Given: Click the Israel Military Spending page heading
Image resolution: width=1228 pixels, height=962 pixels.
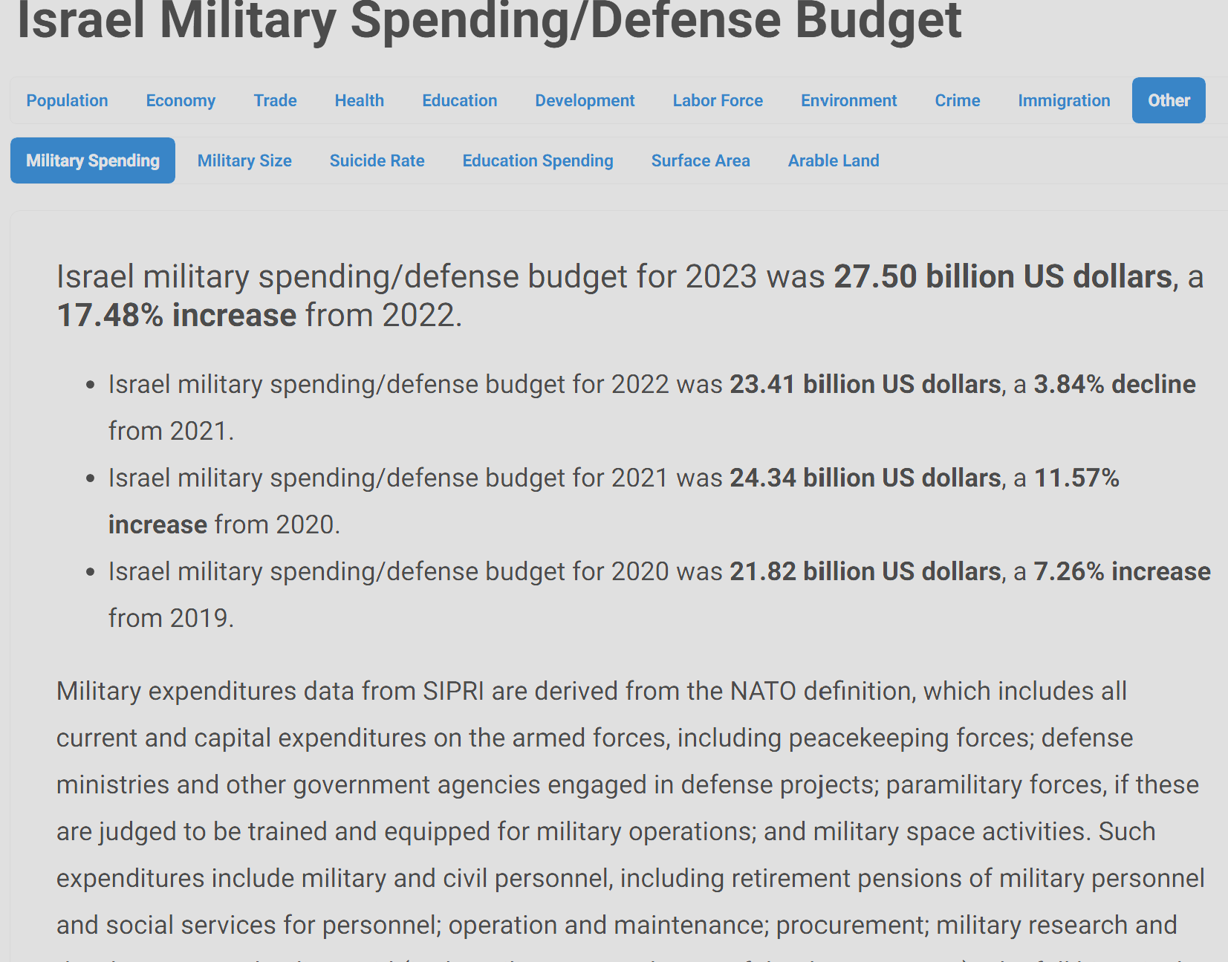Looking at the screenshot, I should pos(489,21).
